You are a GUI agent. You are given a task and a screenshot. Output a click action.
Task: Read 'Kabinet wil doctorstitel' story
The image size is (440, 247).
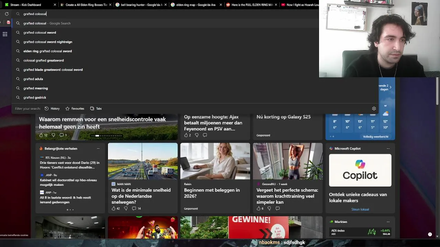click(68, 182)
